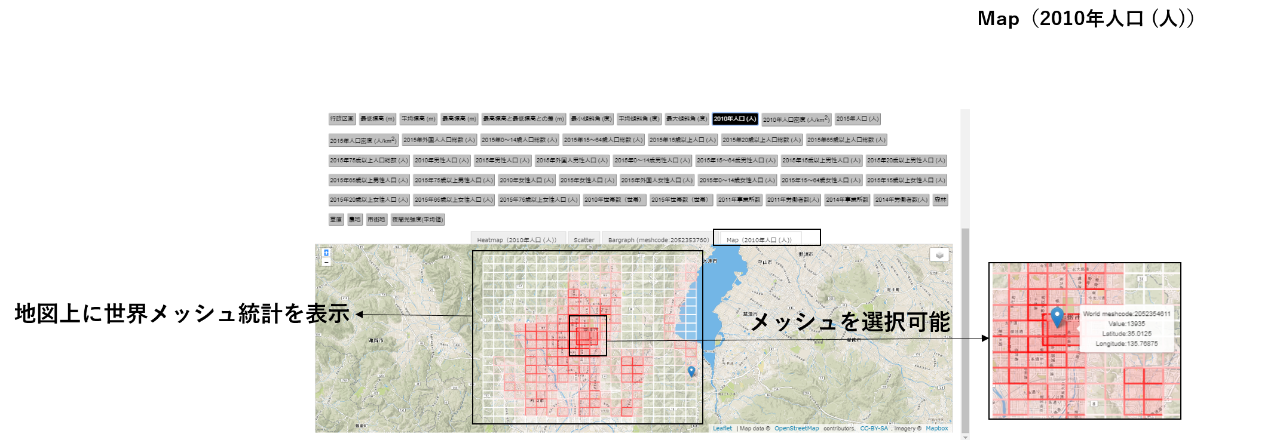Choose 2015年人口 (人) dataset
The height and width of the screenshot is (440, 1283).
(x=858, y=119)
